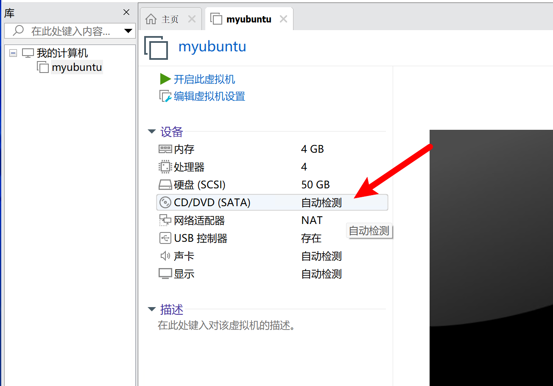
Task: Close the 主页 tab
Action: point(192,19)
